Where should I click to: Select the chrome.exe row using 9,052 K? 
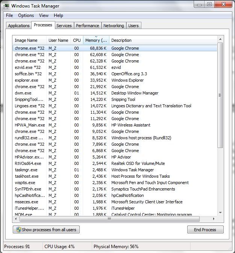[x=115, y=131]
